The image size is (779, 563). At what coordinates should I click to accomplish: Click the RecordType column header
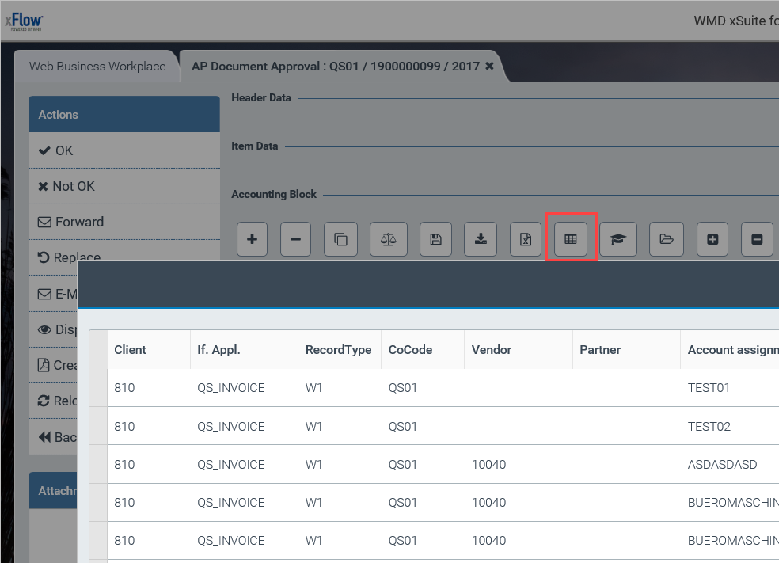(x=338, y=349)
